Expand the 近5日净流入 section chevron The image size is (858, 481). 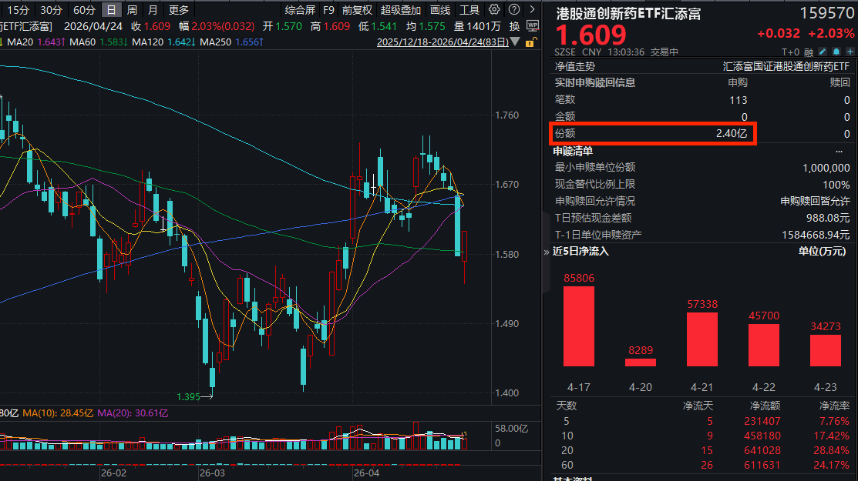545,252
